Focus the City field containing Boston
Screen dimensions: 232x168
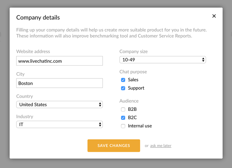59,83
